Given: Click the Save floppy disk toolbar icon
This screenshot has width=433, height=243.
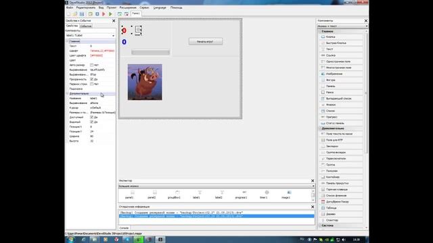Looking at the screenshot, I should 82,13.
